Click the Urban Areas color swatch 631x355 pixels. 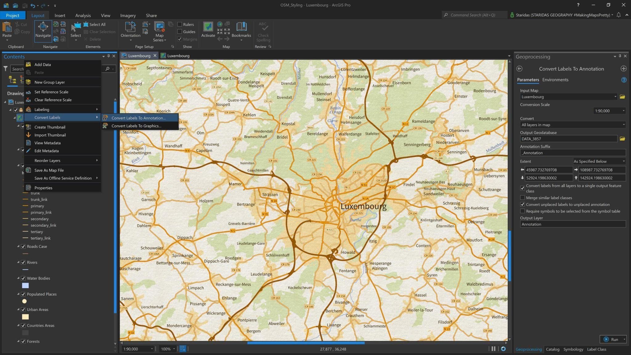25,317
